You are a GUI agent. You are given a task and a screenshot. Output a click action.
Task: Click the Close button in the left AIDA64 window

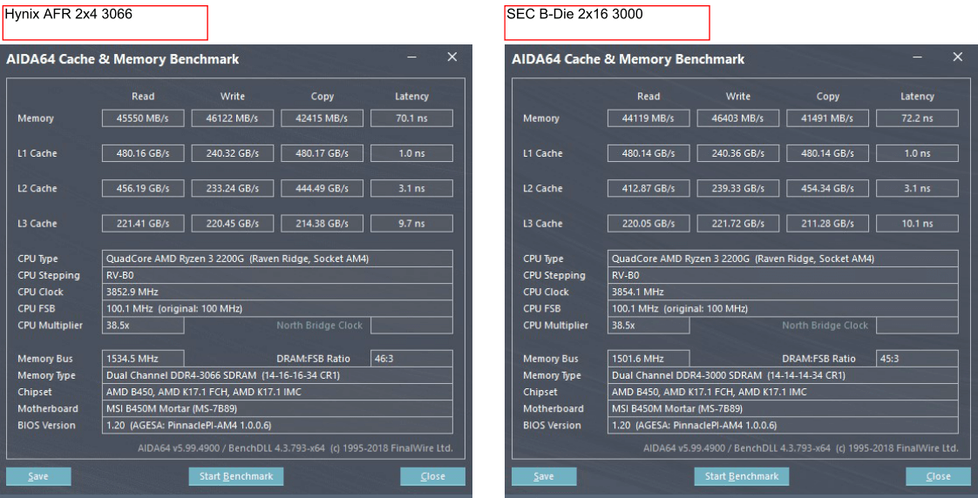432,476
